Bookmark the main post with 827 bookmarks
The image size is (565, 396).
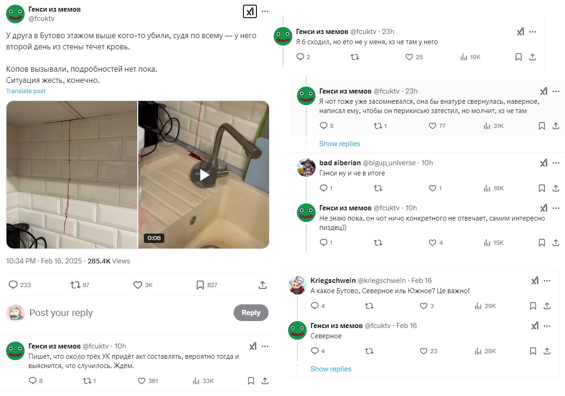point(200,285)
